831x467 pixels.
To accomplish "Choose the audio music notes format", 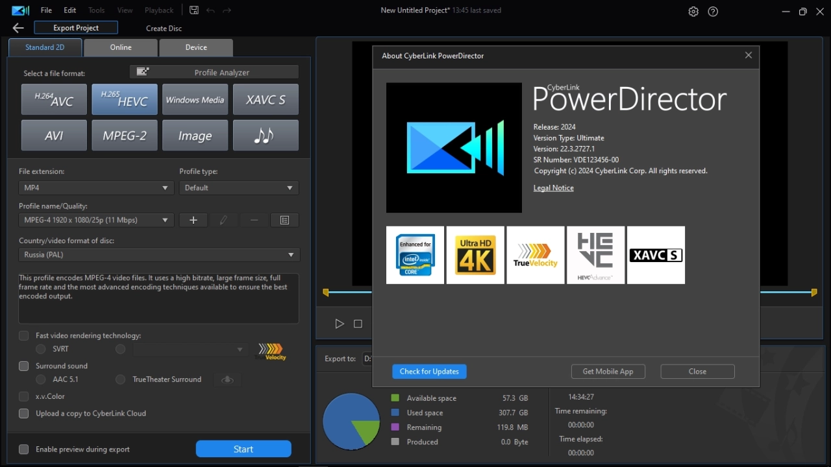I will point(266,135).
